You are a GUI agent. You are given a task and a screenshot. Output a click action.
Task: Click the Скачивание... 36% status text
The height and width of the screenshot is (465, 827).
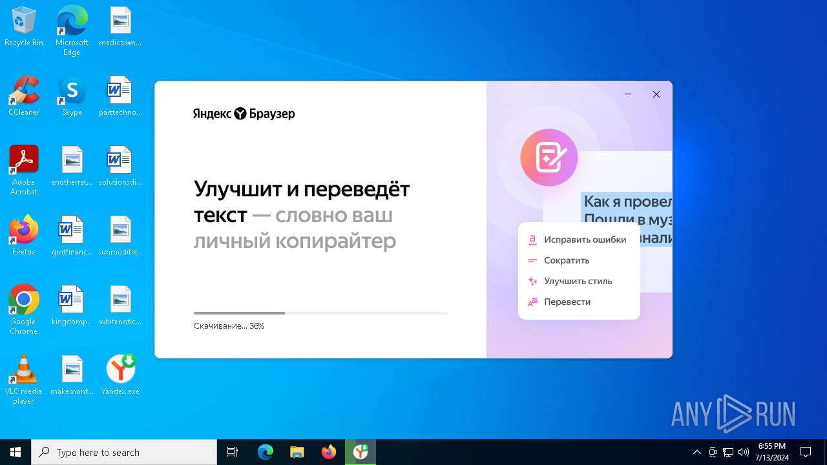click(229, 326)
